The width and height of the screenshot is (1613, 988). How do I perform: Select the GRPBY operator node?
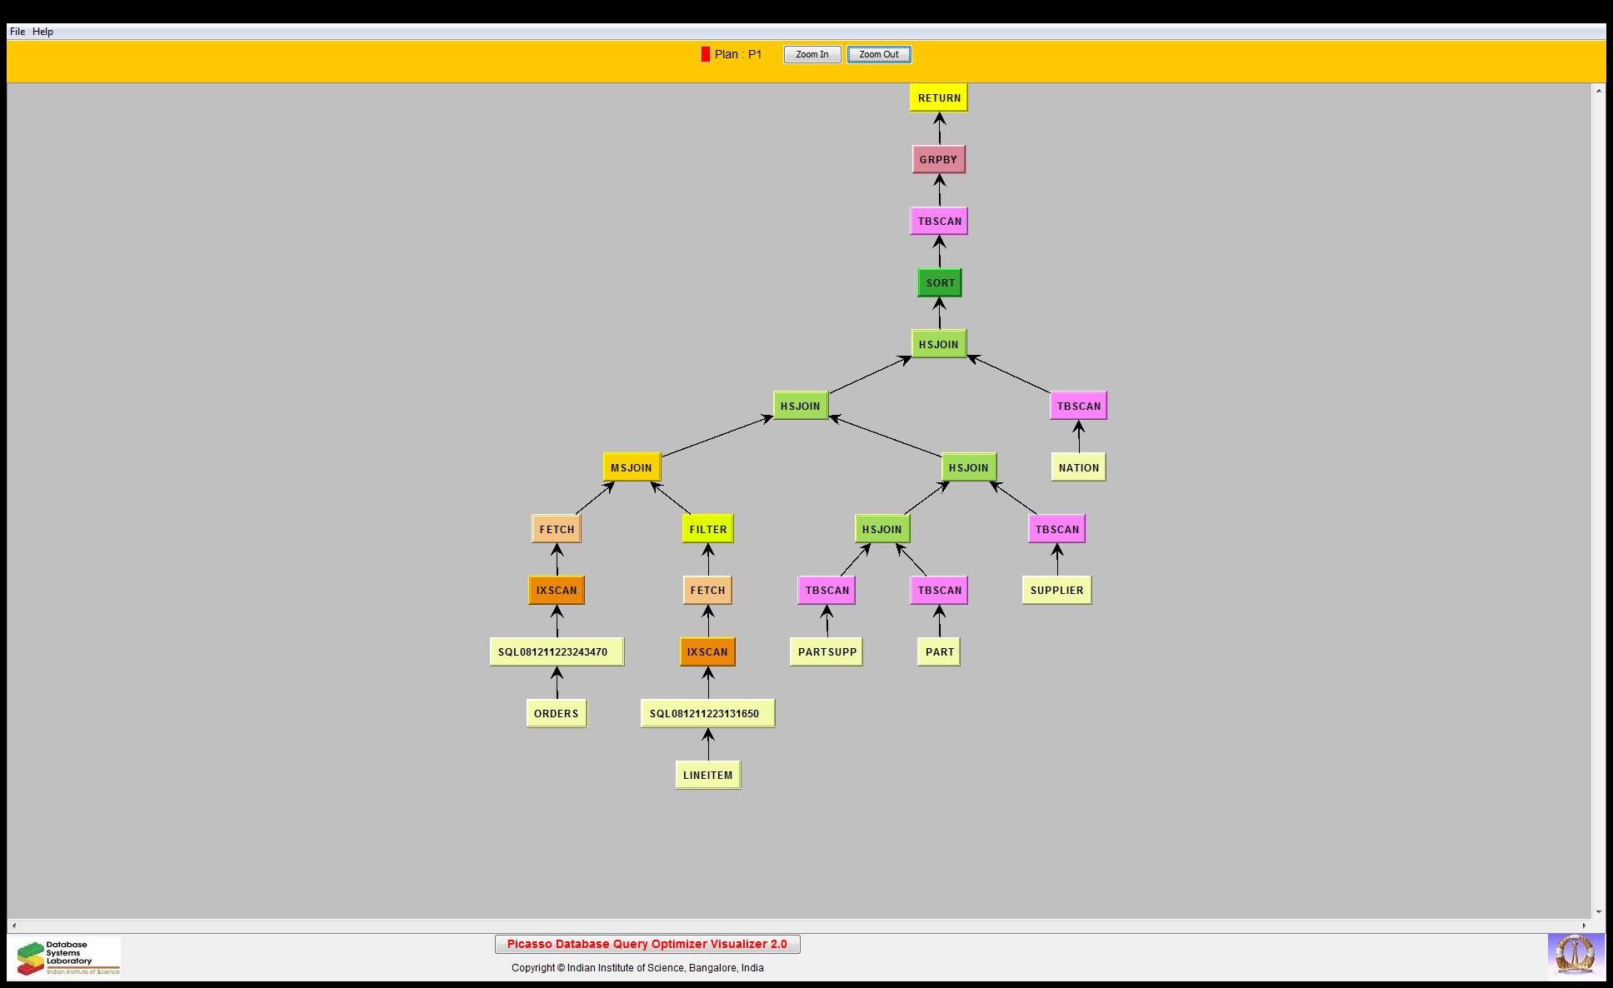click(x=938, y=159)
